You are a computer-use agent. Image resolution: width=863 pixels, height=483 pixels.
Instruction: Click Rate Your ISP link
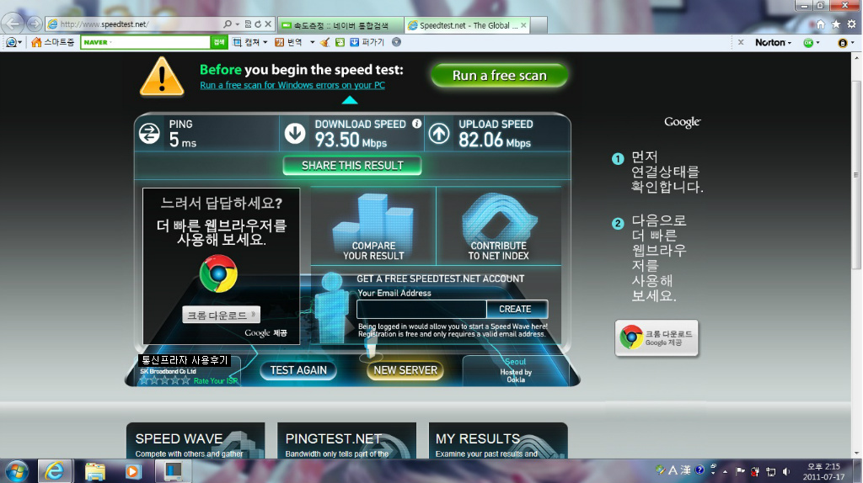coord(216,381)
